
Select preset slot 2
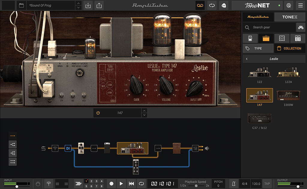(x=91, y=181)
